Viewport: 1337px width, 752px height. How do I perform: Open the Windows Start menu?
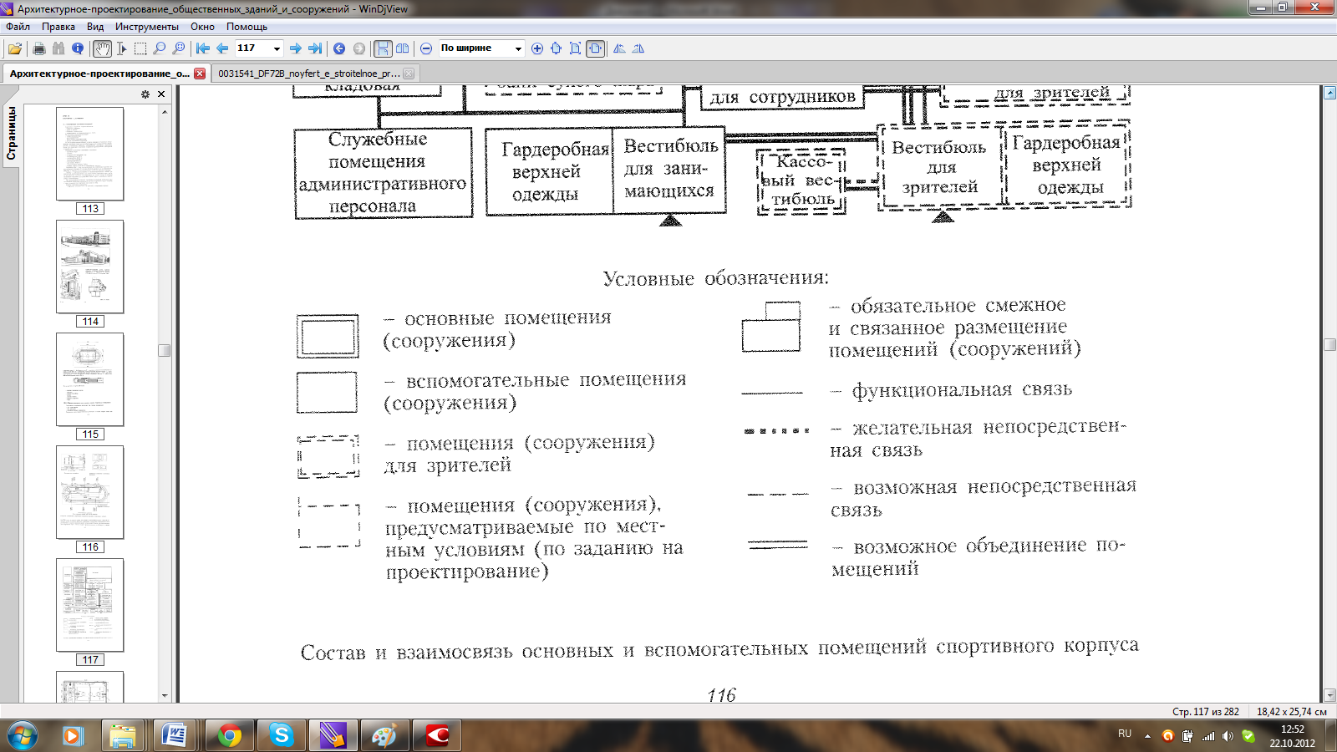pos(22,735)
